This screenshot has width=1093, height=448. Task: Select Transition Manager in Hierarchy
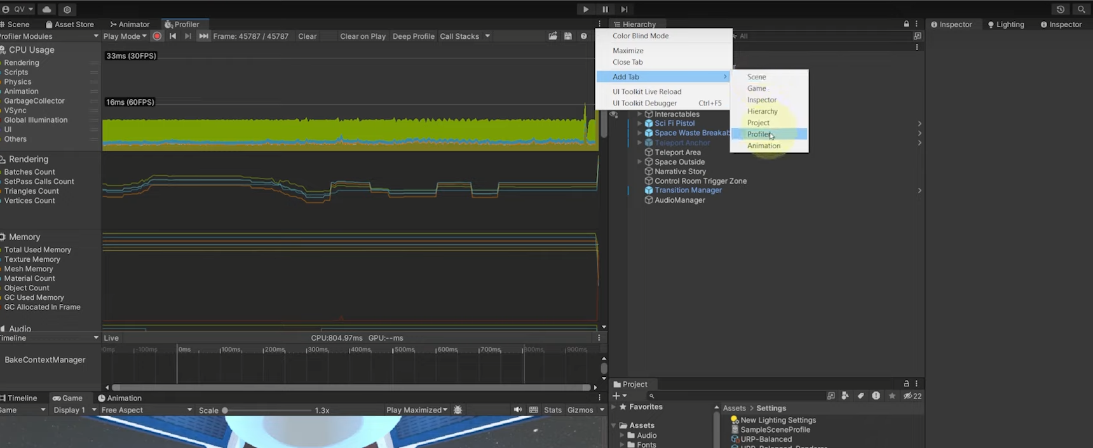pos(688,190)
